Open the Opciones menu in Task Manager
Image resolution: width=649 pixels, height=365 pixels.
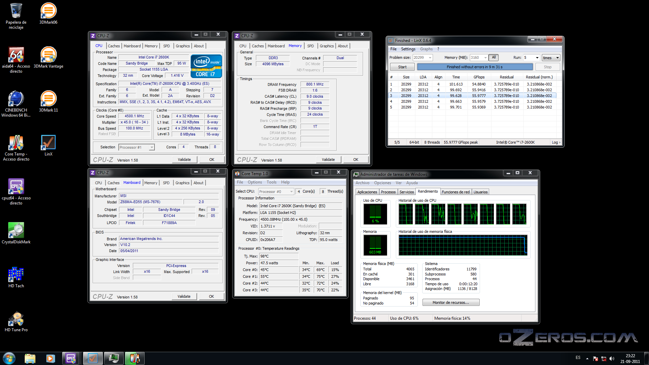[382, 183]
